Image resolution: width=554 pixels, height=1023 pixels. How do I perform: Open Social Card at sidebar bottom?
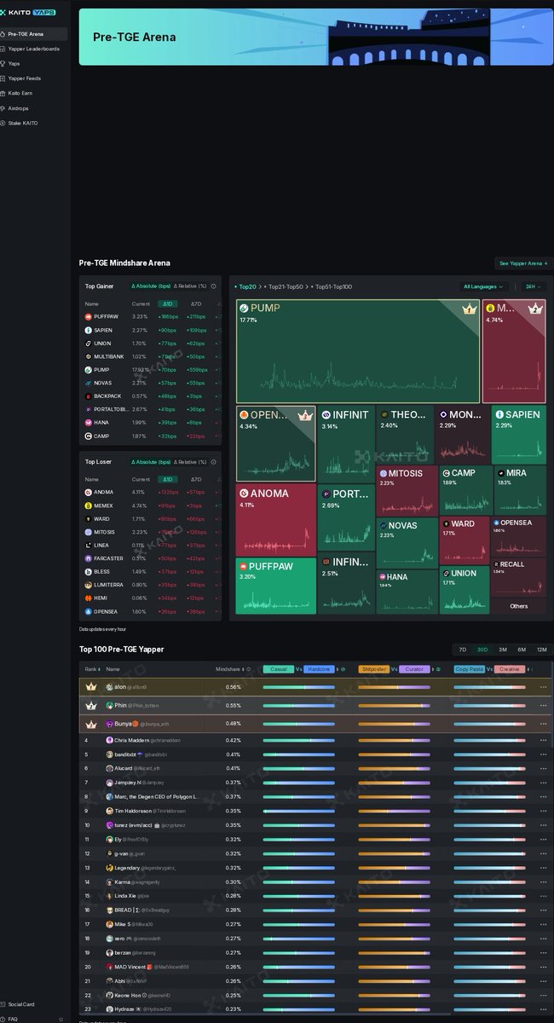pos(34,1004)
